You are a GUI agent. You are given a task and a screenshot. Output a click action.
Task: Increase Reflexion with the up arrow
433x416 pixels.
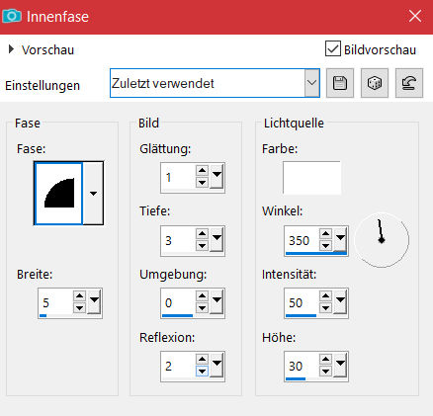coord(202,360)
